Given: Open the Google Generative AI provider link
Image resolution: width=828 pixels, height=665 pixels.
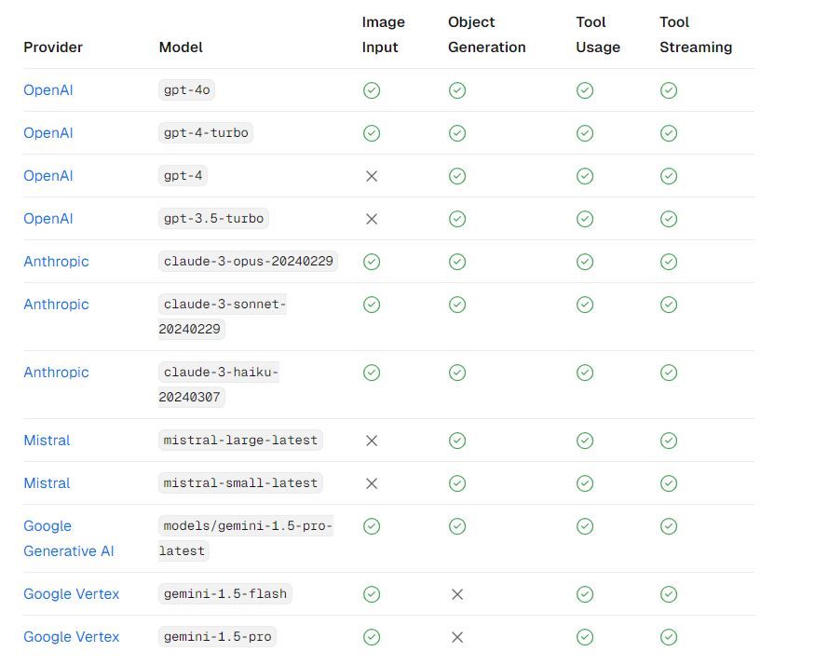Looking at the screenshot, I should tap(69, 538).
